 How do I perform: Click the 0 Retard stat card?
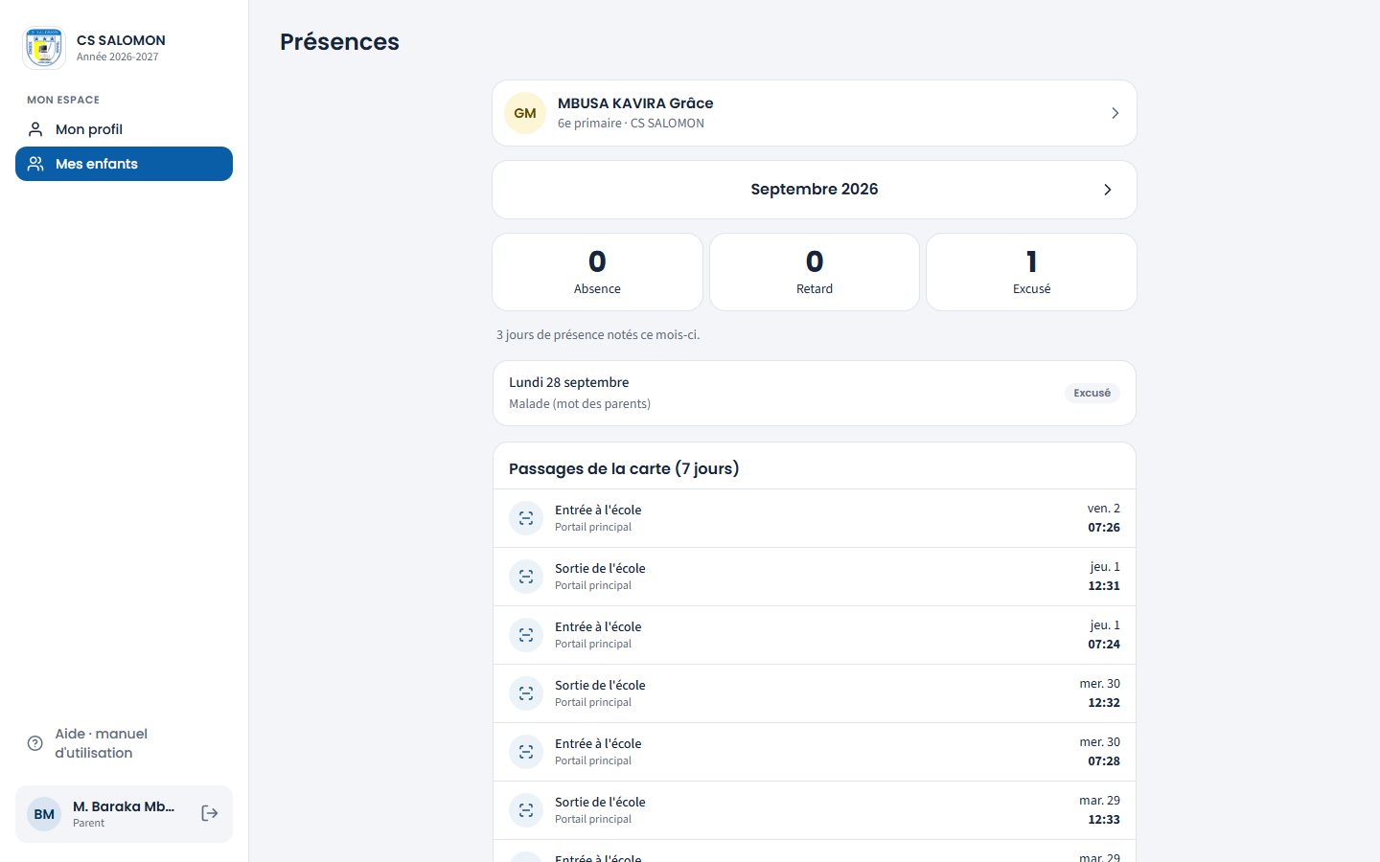815,272
